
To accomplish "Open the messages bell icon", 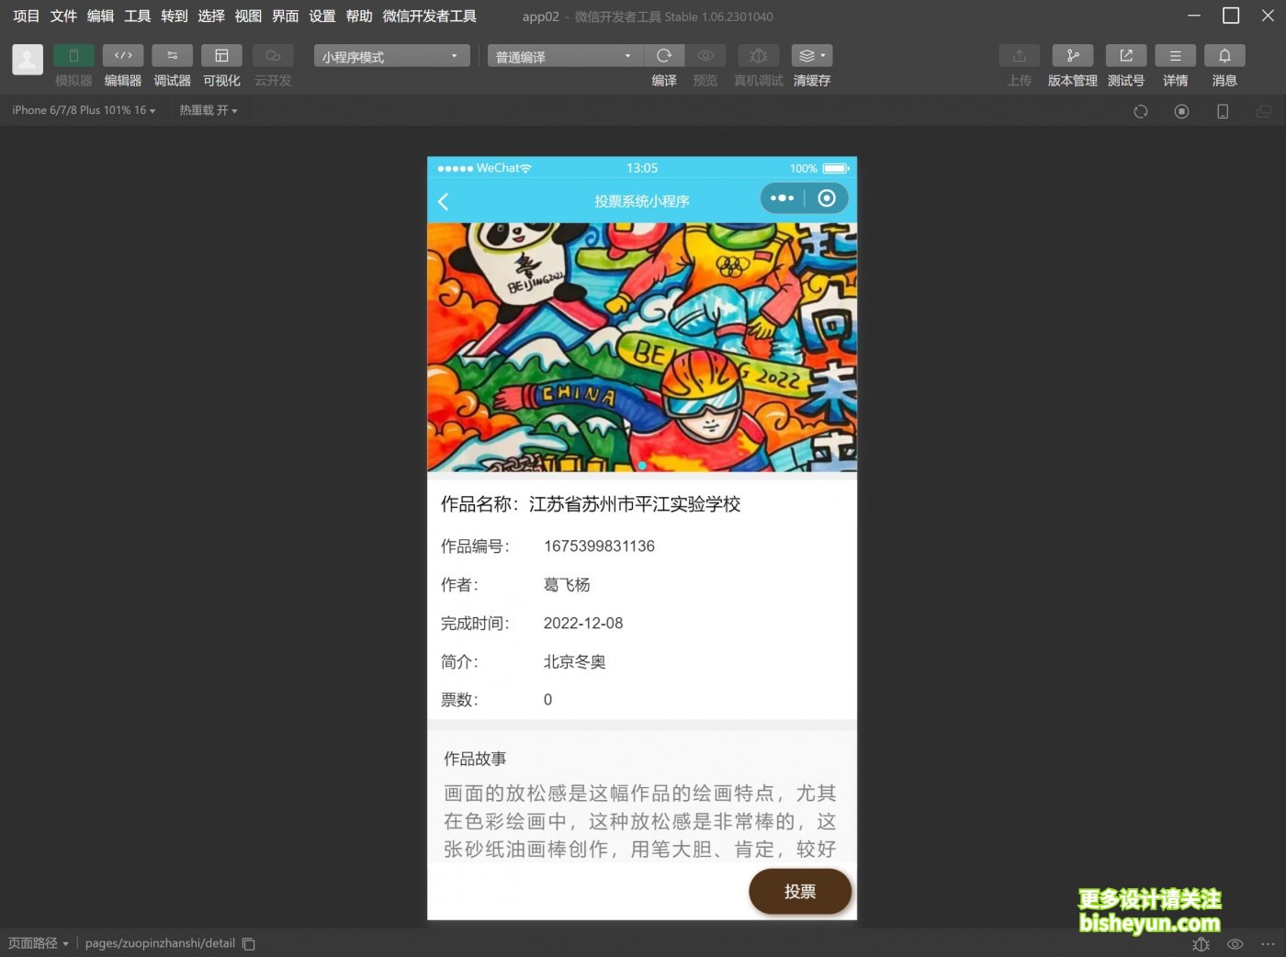I will tap(1224, 56).
